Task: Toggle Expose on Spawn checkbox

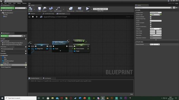Action: click(150, 23)
